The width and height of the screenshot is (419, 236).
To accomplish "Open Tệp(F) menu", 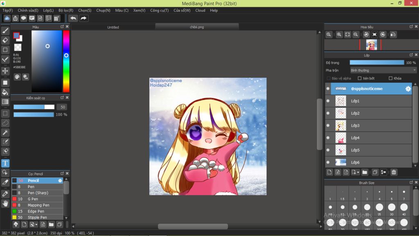I will [x=7, y=10].
